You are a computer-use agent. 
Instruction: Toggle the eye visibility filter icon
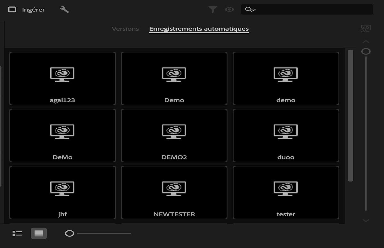[229, 10]
